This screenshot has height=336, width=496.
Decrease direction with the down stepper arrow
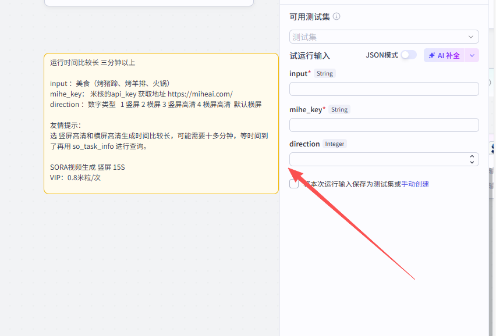(x=472, y=162)
